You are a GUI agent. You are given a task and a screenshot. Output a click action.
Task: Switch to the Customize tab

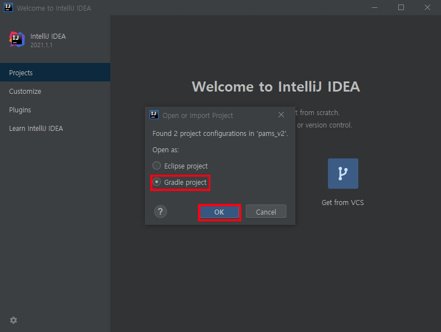click(x=55, y=91)
